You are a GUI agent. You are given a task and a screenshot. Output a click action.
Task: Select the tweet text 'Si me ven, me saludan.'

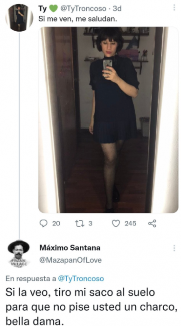tap(78, 20)
